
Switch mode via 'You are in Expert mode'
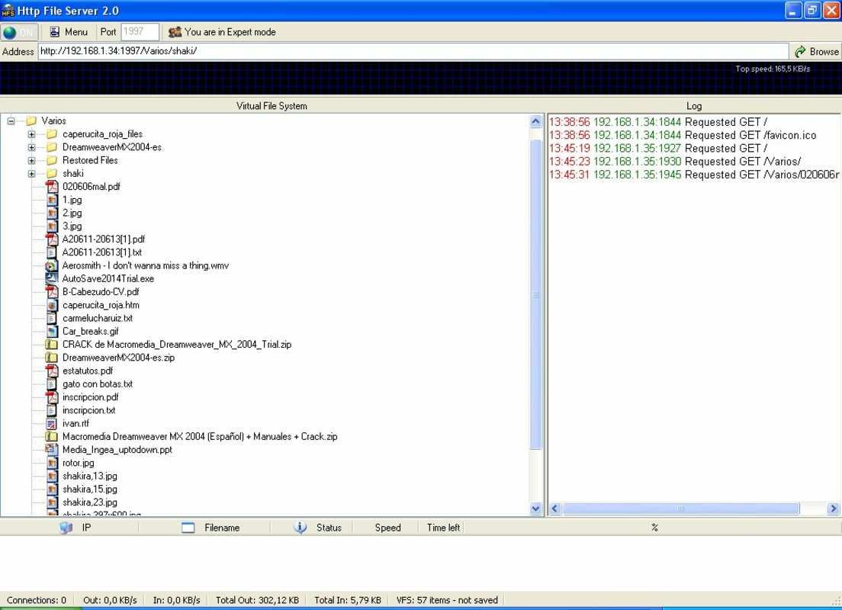(222, 32)
